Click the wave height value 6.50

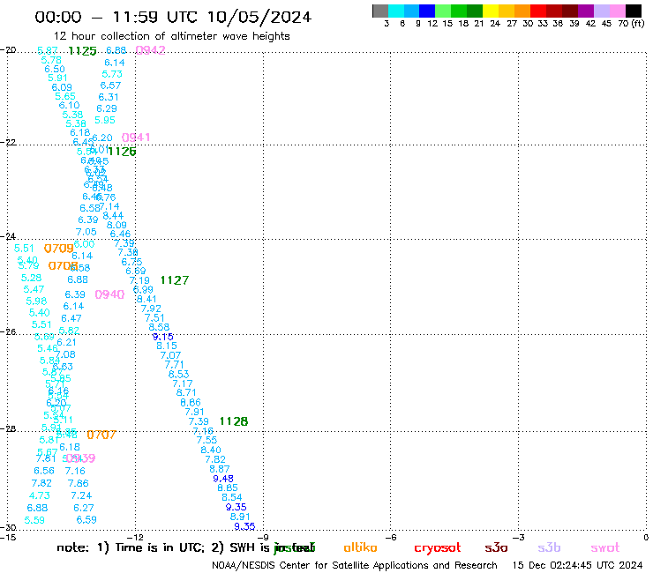pyautogui.click(x=55, y=69)
